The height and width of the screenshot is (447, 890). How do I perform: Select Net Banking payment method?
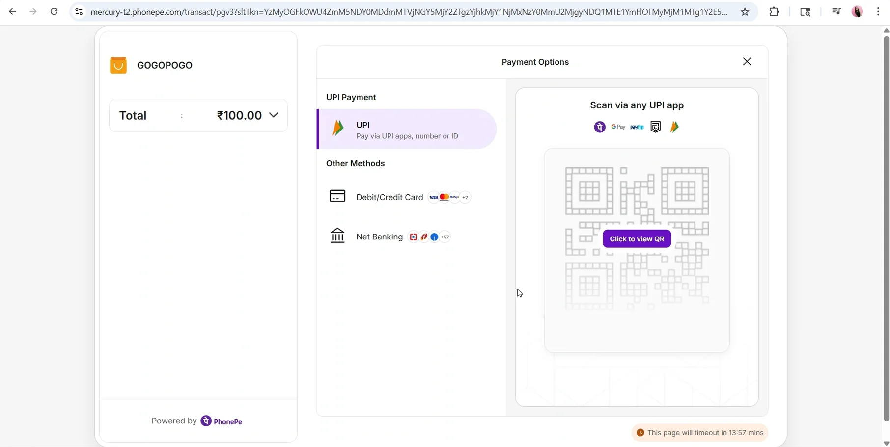pos(407,237)
